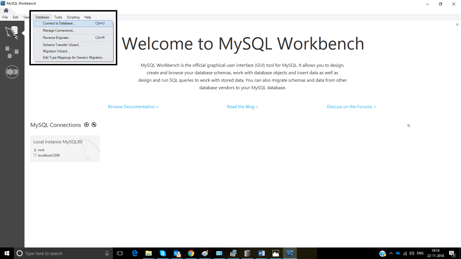
Task: Open the Browse Documentation link
Action: (x=133, y=106)
